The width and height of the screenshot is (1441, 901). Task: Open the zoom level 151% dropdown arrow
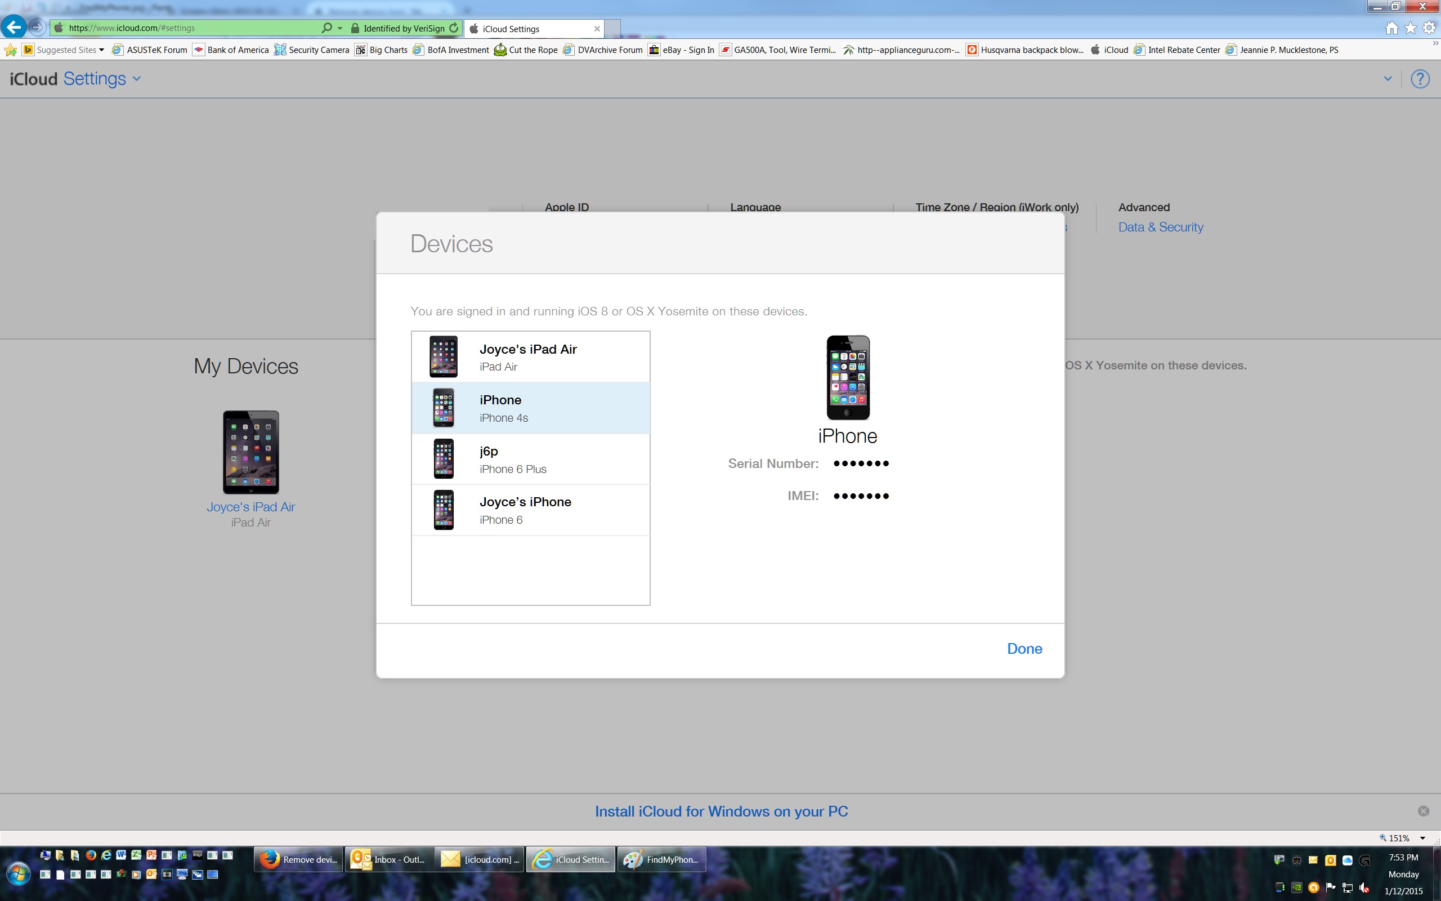tap(1422, 838)
